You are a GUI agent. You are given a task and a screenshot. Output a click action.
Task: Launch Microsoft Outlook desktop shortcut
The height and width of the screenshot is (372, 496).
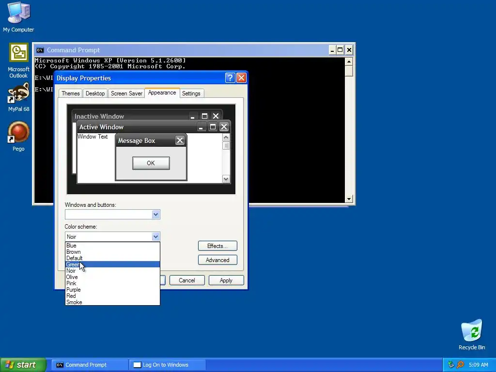click(18, 61)
